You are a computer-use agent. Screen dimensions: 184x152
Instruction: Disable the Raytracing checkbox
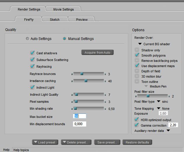pyautogui.click(x=32, y=67)
